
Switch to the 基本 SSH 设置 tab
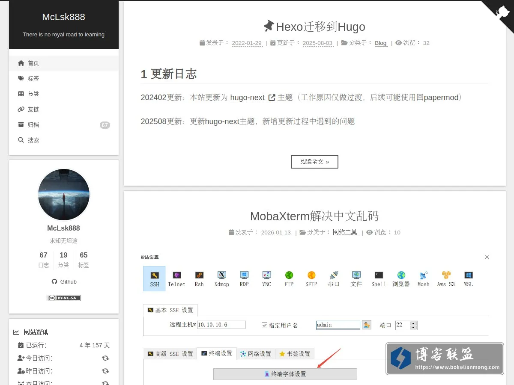pyautogui.click(x=170, y=310)
